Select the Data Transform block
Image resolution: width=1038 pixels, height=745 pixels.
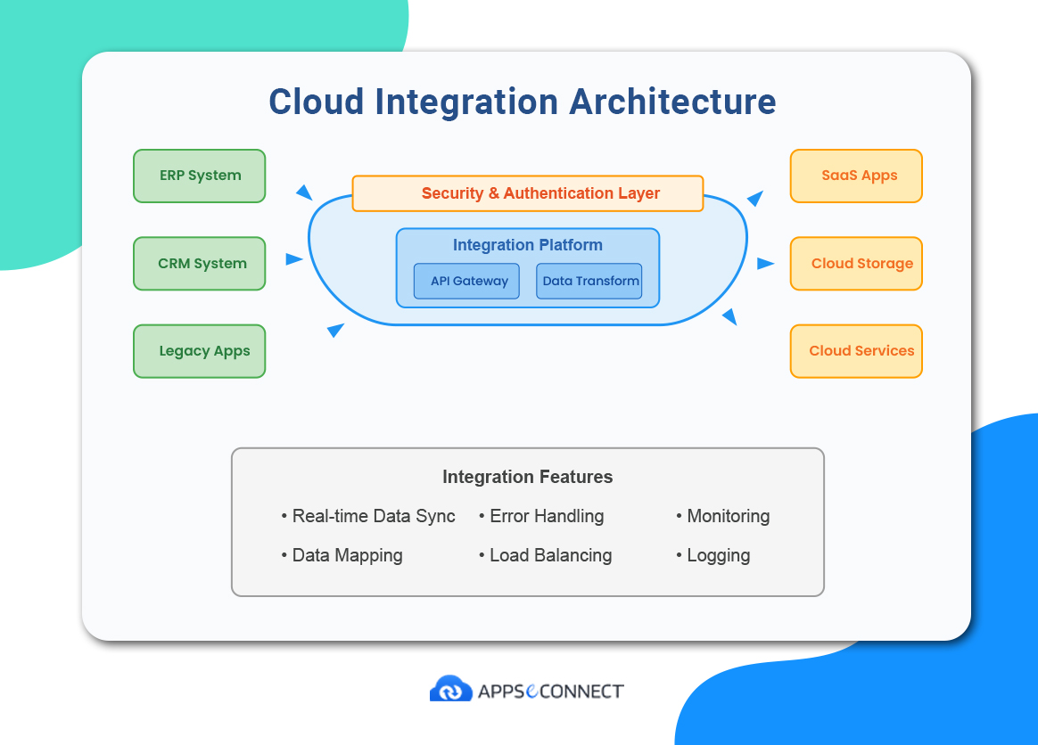pyautogui.click(x=589, y=282)
